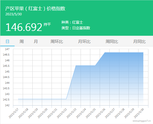This screenshot has width=153, height=124.
Task: Click the 2023/5/30 x-axis date label
Action: pyautogui.click(x=139, y=113)
